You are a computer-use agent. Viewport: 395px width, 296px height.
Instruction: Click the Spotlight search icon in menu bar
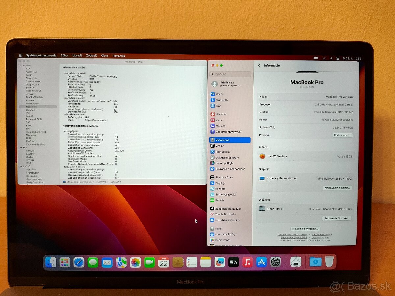point(331,57)
